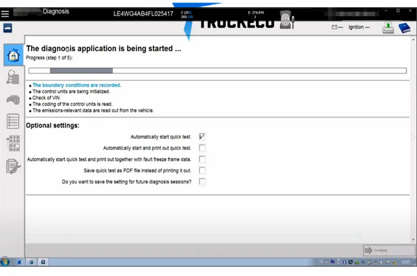Open the Windows Start button
The image size is (417, 276).
(x=5, y=261)
